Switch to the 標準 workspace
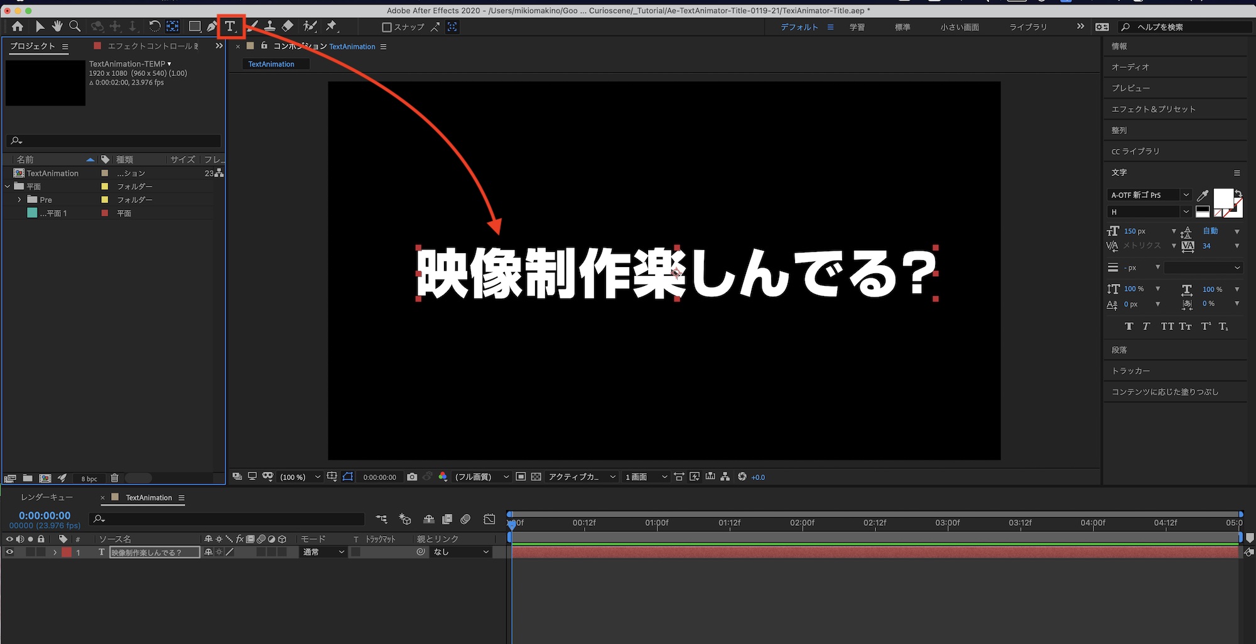The width and height of the screenshot is (1256, 644). [902, 27]
